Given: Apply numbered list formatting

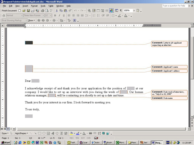Looking at the screenshot, I should click(94, 15).
